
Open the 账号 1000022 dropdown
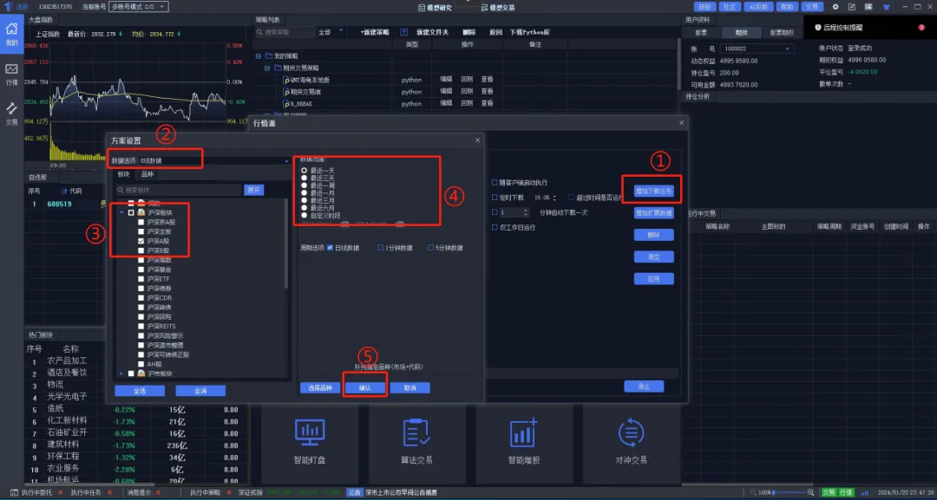tap(757, 49)
